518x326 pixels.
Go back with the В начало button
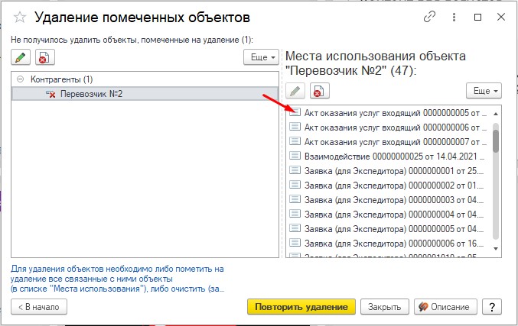[x=39, y=307]
